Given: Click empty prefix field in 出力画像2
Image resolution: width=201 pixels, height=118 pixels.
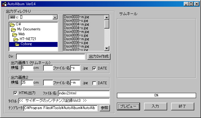Looking at the screenshot, I should point(48,83).
